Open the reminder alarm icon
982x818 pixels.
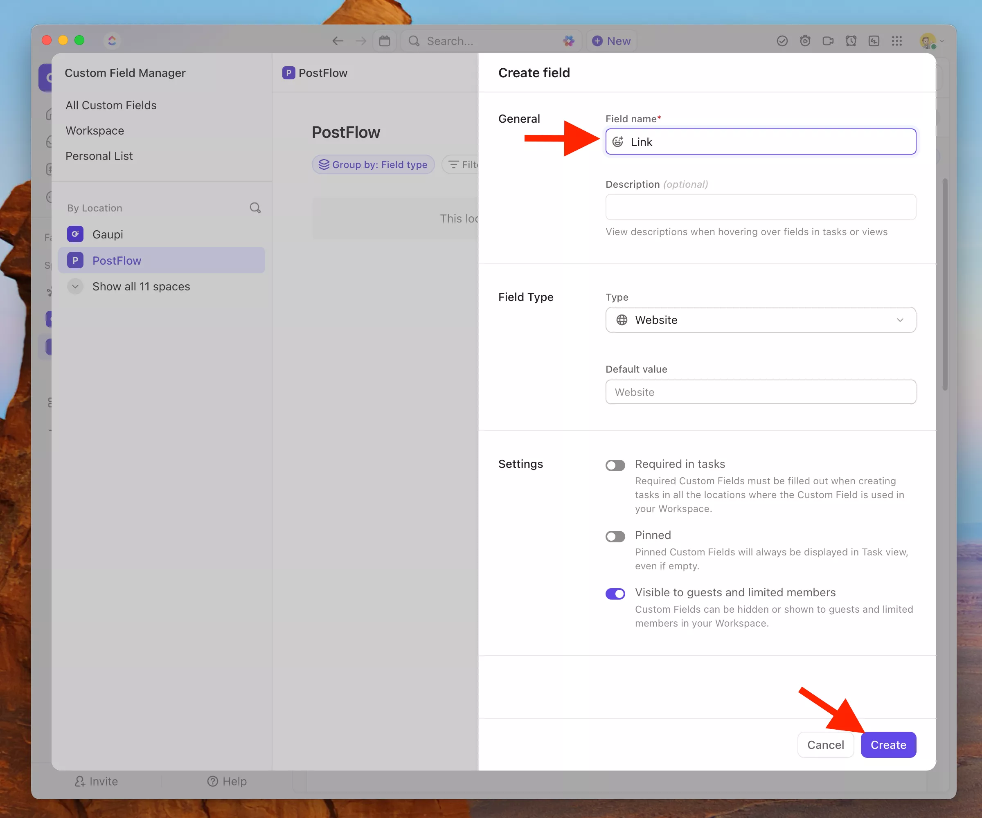[851, 41]
